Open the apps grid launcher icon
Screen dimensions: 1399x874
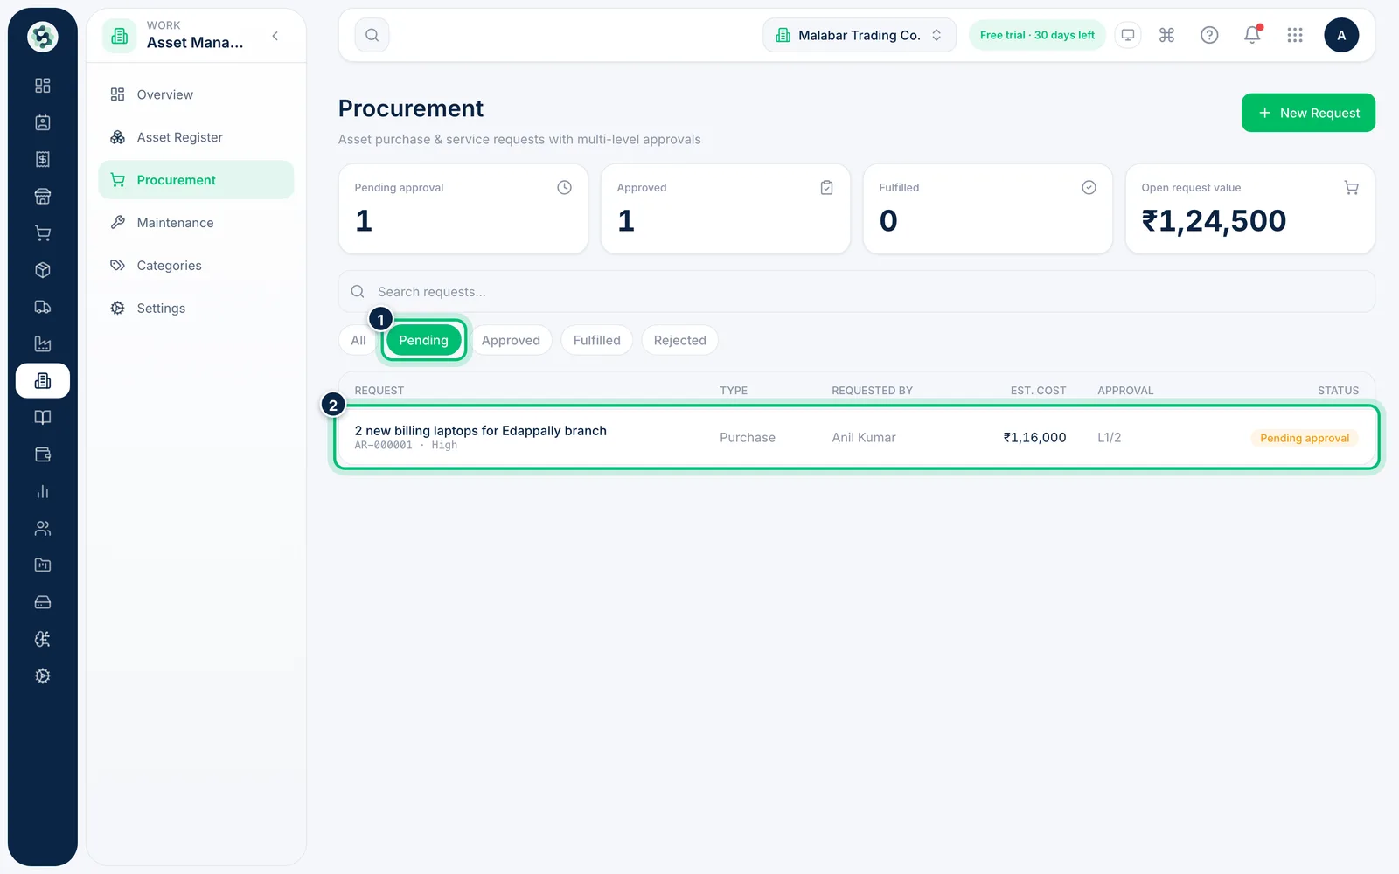coord(1295,35)
